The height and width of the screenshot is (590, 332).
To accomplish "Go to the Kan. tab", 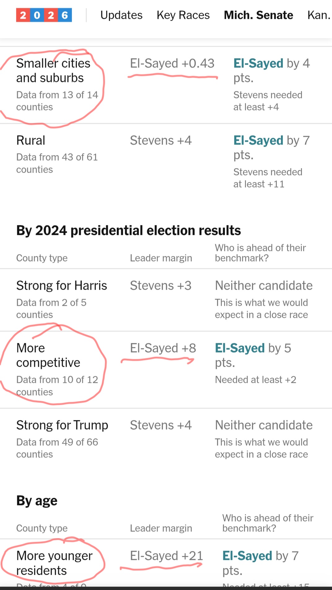I will point(319,15).
